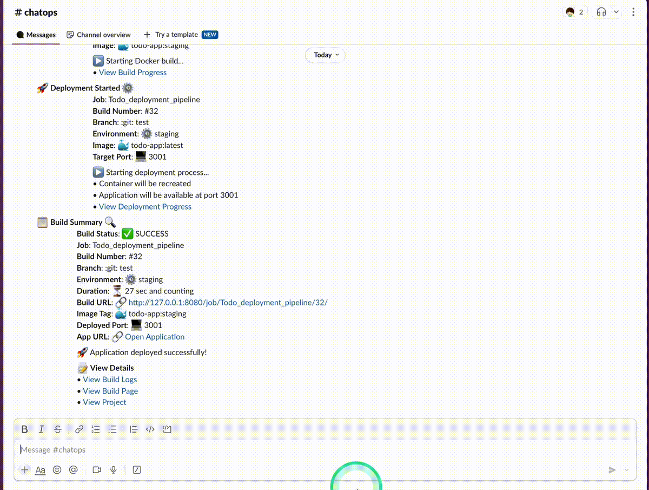Screen dimensions: 649x490
Task: Expand the huddle headphones options chevron
Action: 616,12
